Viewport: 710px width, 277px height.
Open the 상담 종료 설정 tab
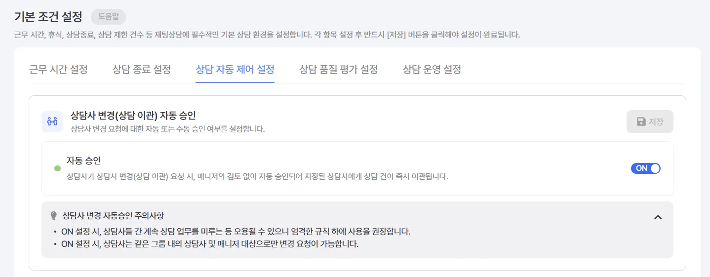click(x=142, y=69)
